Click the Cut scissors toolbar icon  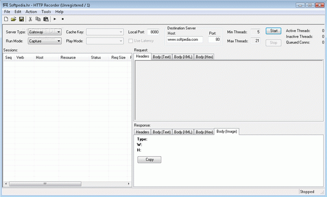tap(30, 19)
